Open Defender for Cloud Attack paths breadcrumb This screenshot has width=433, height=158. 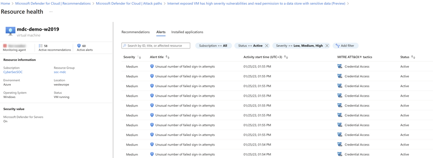pos(129,3)
